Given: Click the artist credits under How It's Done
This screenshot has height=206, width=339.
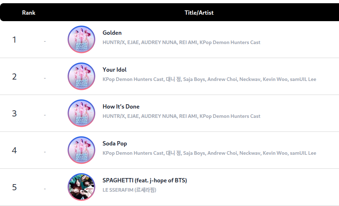Looking at the screenshot, I should click(x=181, y=116).
